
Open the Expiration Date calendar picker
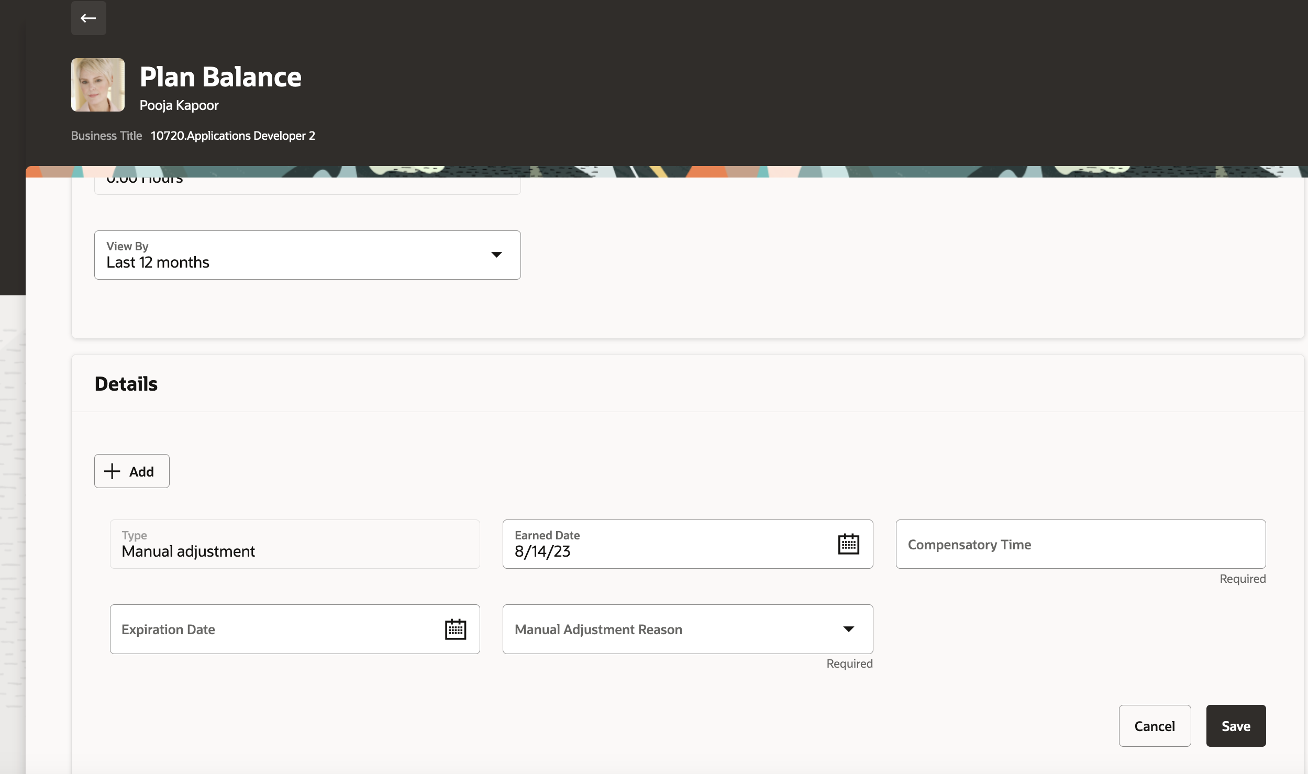point(455,629)
